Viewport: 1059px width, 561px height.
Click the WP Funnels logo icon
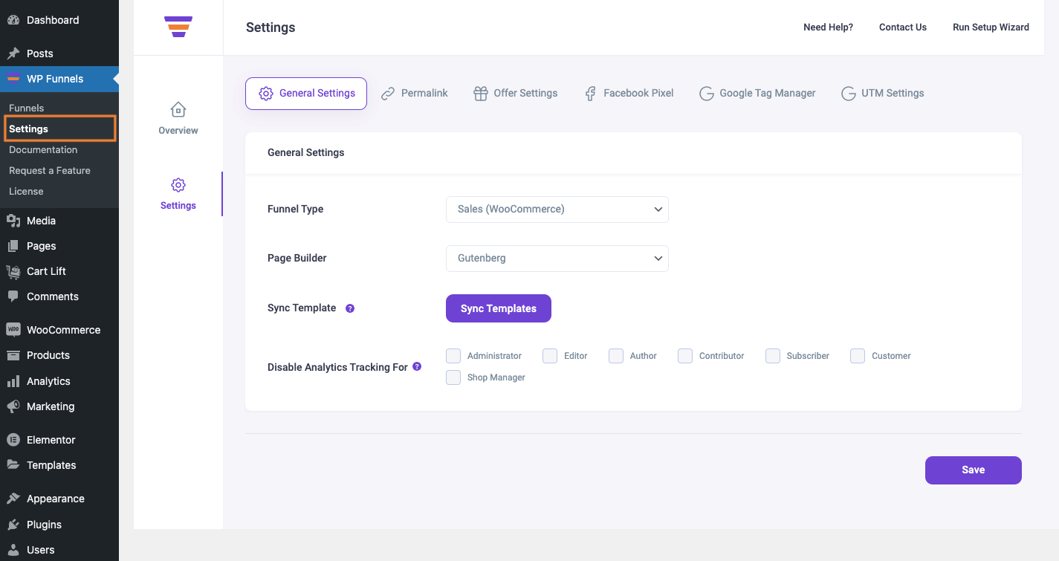tap(178, 27)
